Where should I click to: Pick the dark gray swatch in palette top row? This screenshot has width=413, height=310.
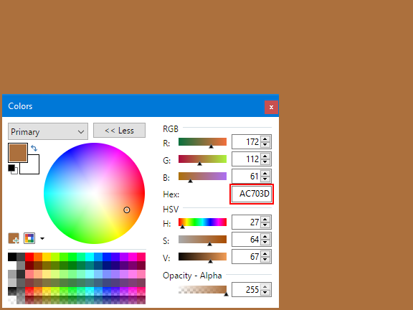click(x=21, y=257)
